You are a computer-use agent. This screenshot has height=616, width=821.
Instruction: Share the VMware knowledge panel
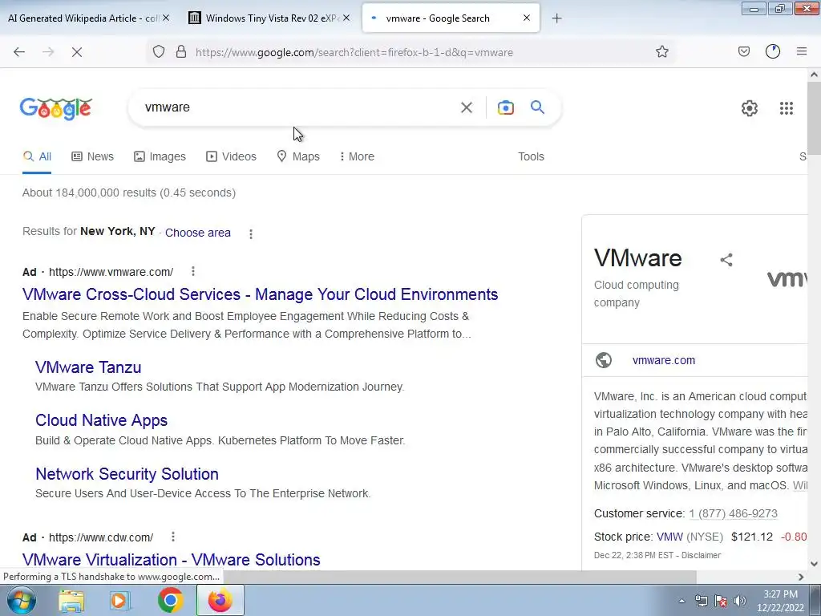726,260
